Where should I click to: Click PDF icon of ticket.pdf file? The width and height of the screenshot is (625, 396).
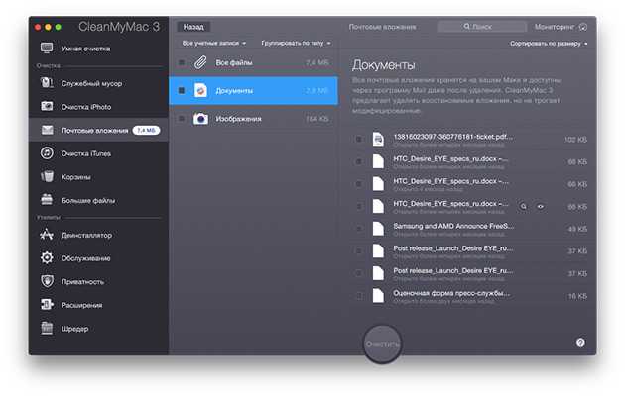click(x=378, y=140)
